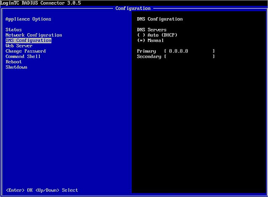
Task: Click the DNS Configuration heading in right pane
Action: (160, 19)
